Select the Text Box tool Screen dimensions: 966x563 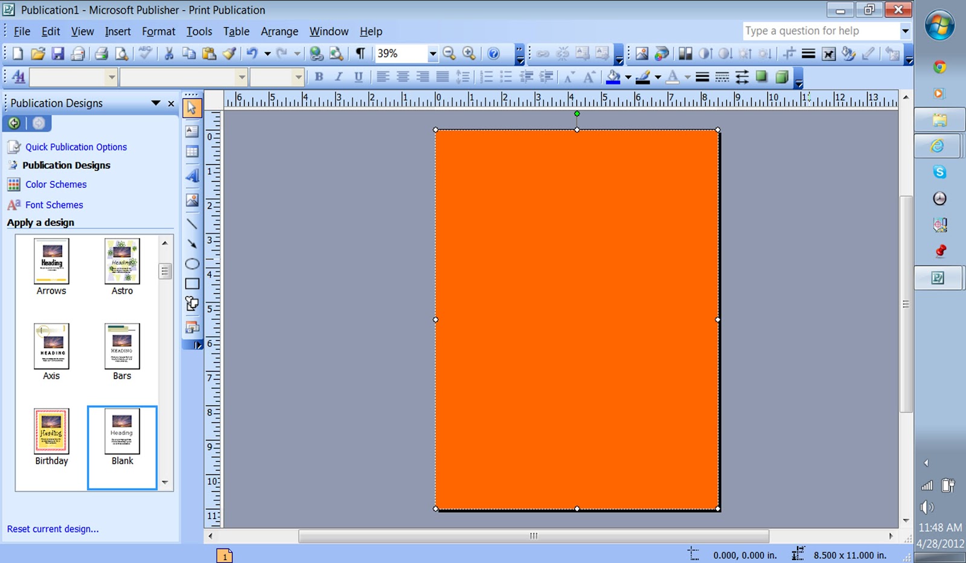[192, 132]
